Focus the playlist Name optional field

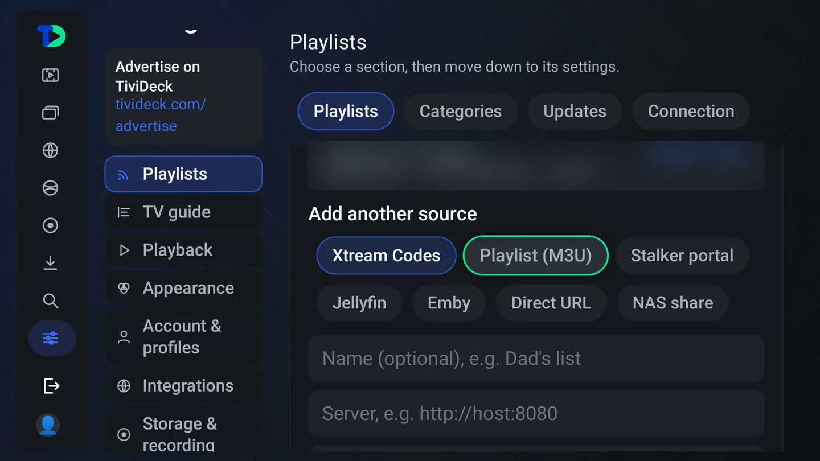click(536, 359)
